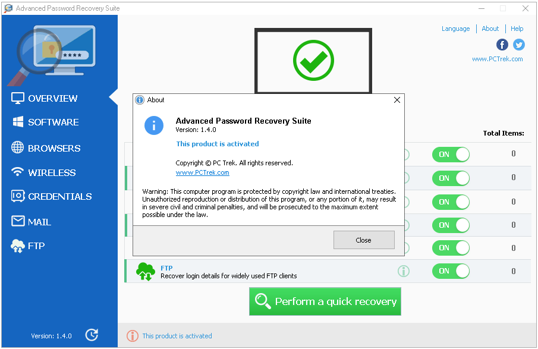Click the 'Total Items:' column header
The height and width of the screenshot is (349, 538).
504,133
